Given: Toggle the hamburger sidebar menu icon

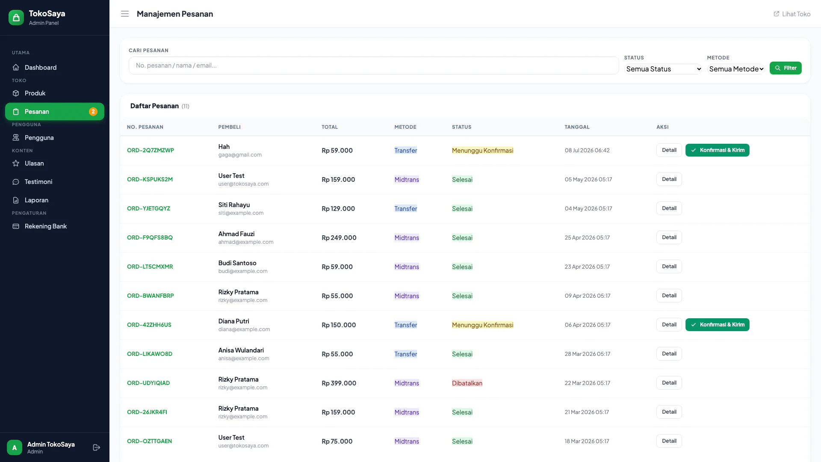Looking at the screenshot, I should click(x=125, y=14).
